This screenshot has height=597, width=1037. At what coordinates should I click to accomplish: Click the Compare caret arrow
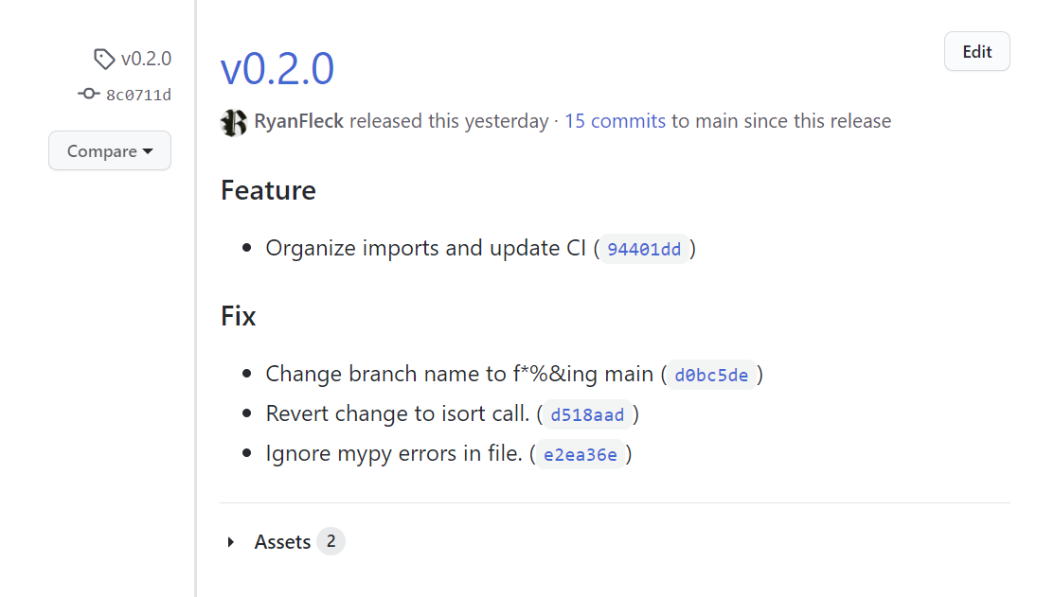coord(148,151)
